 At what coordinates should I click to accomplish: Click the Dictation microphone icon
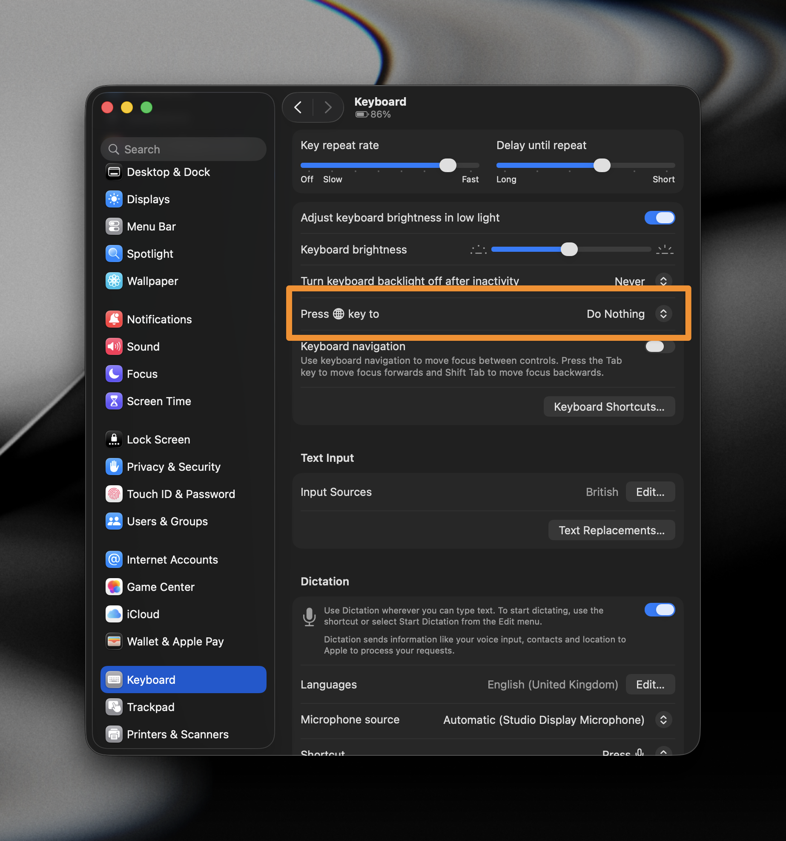(310, 616)
